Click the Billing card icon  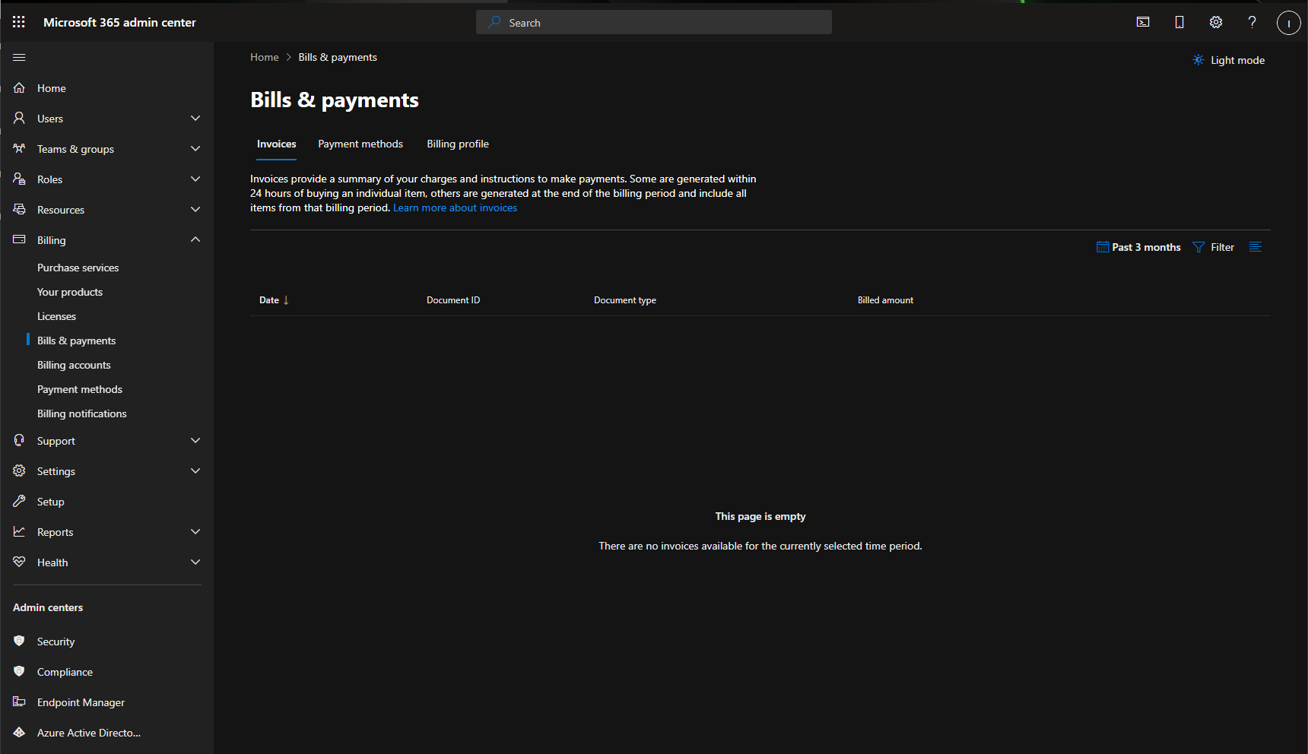(x=19, y=239)
